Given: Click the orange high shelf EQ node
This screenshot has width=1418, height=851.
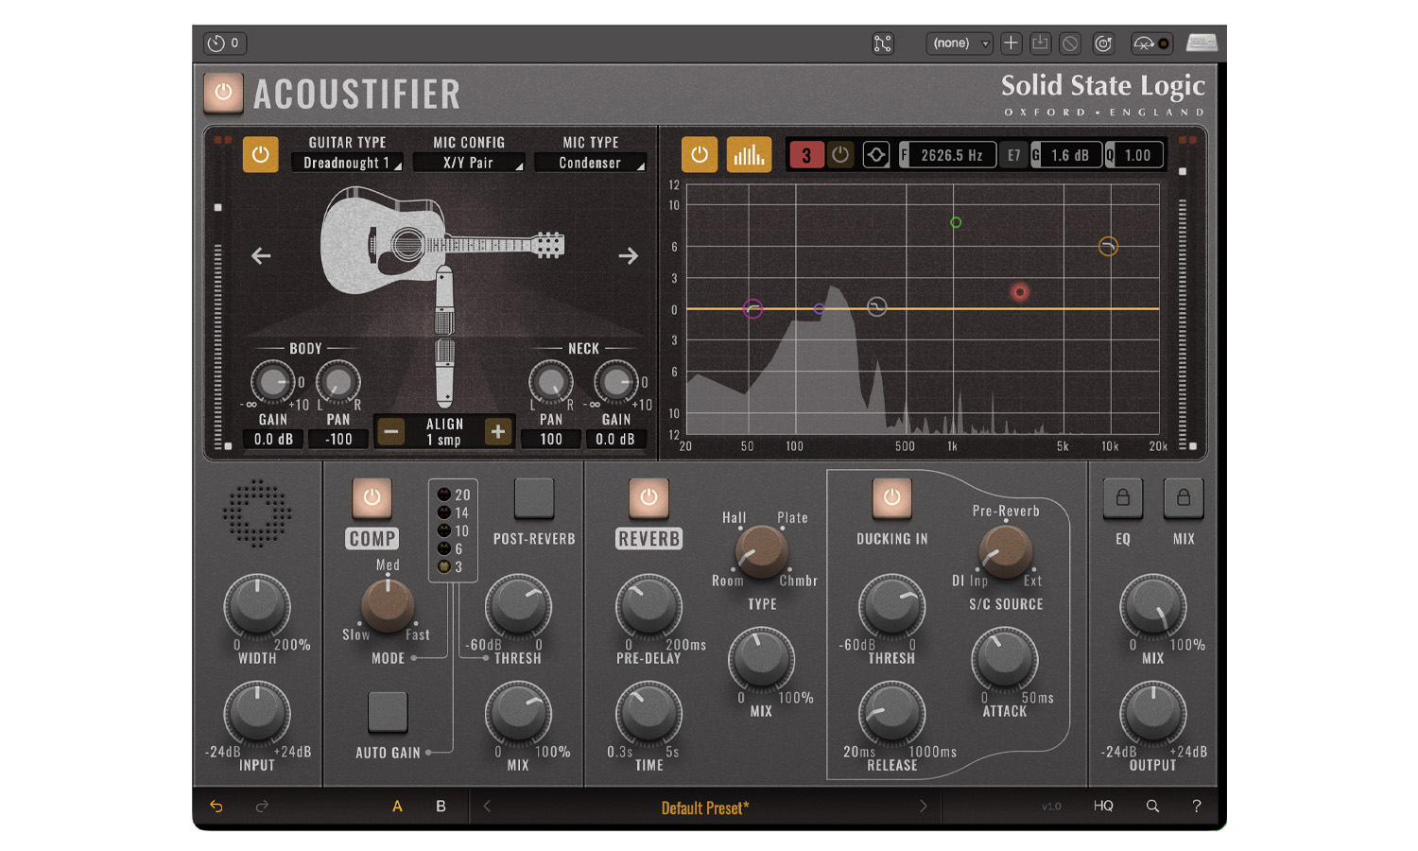Looking at the screenshot, I should [x=1108, y=247].
